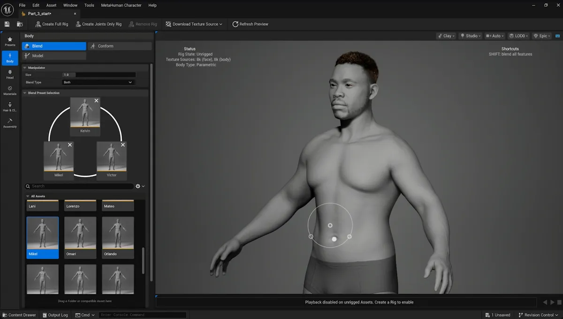The height and width of the screenshot is (319, 563).
Task: Click the save icon in the toolbar
Action: click(x=7, y=24)
